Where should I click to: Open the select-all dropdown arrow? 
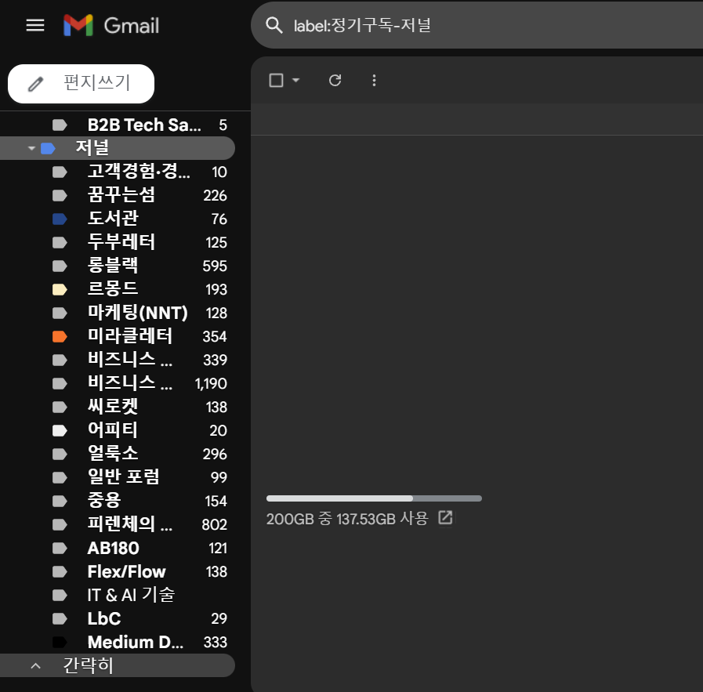(x=295, y=80)
